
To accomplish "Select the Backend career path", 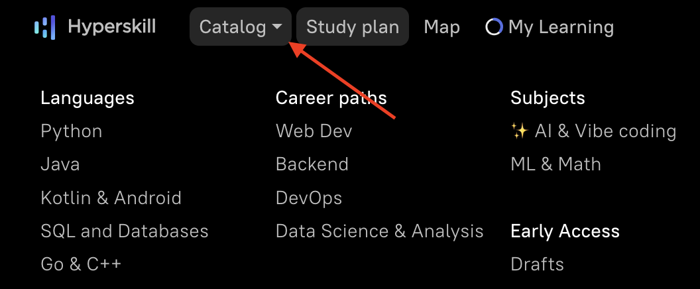I will pos(312,164).
